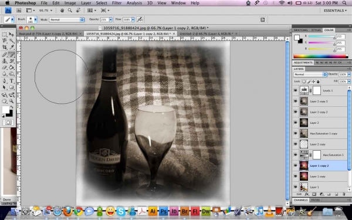Open the brush Mode dropdown

pos(67,19)
